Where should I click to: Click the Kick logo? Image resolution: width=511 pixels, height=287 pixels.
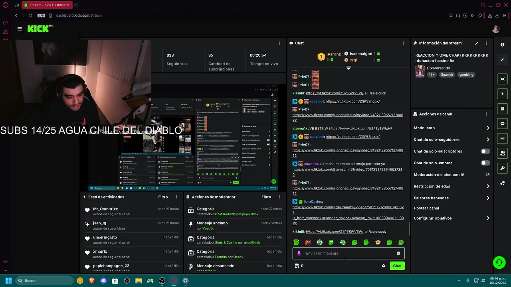point(40,29)
